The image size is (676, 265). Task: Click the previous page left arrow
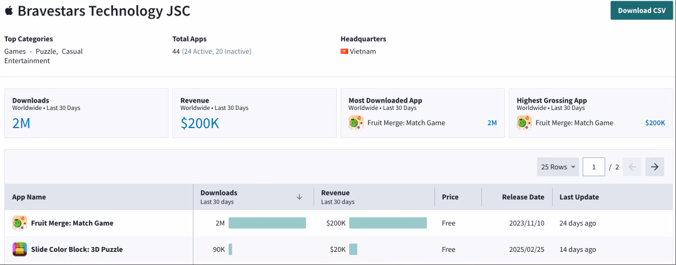click(x=632, y=167)
